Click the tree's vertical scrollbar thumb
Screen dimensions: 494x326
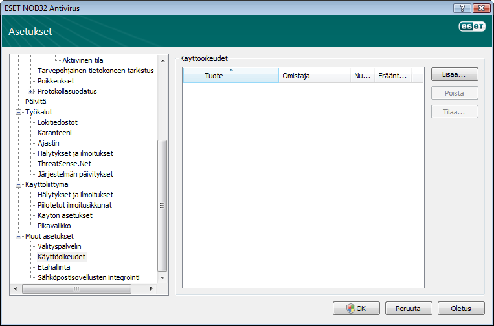point(163,206)
